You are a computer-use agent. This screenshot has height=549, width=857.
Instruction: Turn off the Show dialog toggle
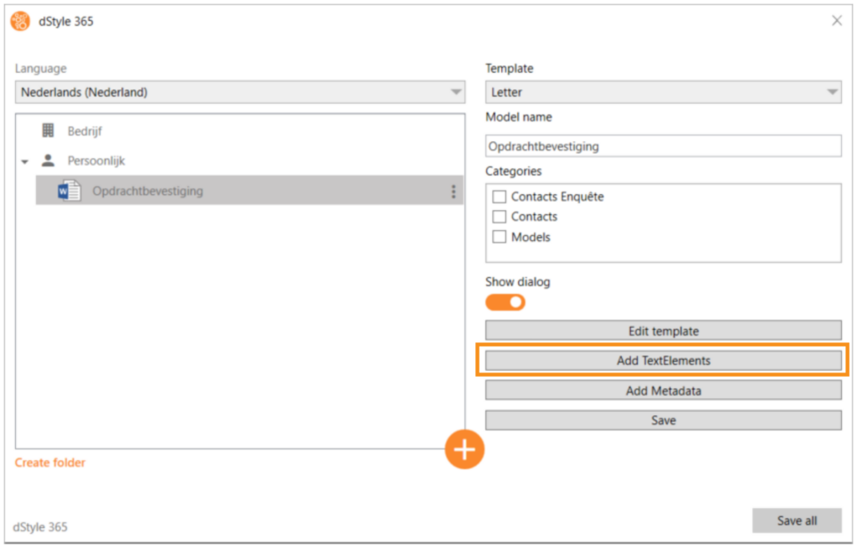[505, 302]
